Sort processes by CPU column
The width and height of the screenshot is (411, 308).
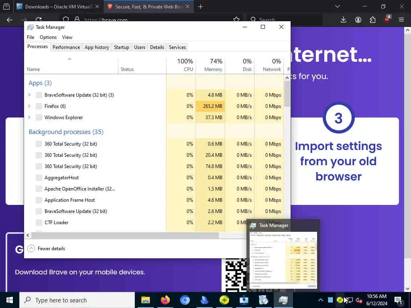[181, 65]
